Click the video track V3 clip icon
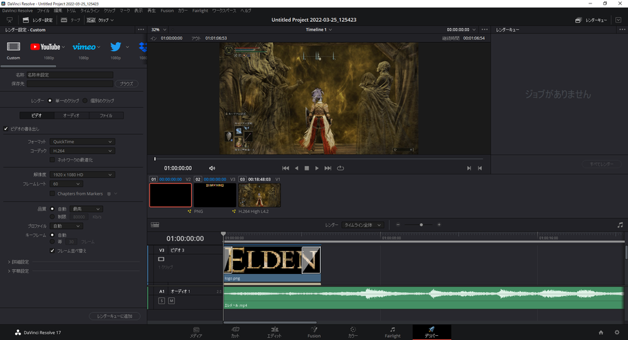628x340 pixels. (x=161, y=259)
